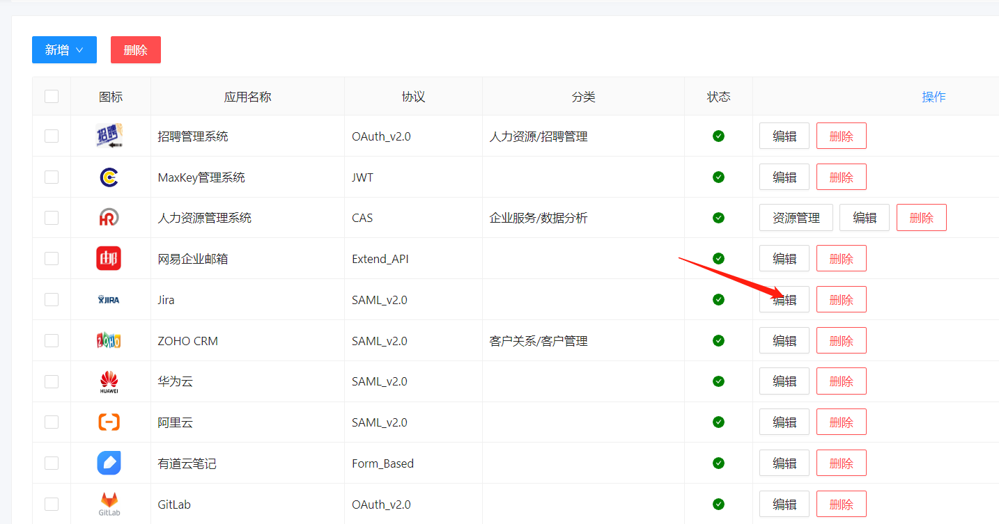Check the 网易企业邮箱 row checkbox
This screenshot has width=999, height=524.
[52, 259]
